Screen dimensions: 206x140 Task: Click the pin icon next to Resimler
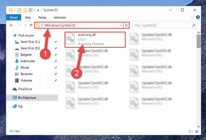point(56,74)
